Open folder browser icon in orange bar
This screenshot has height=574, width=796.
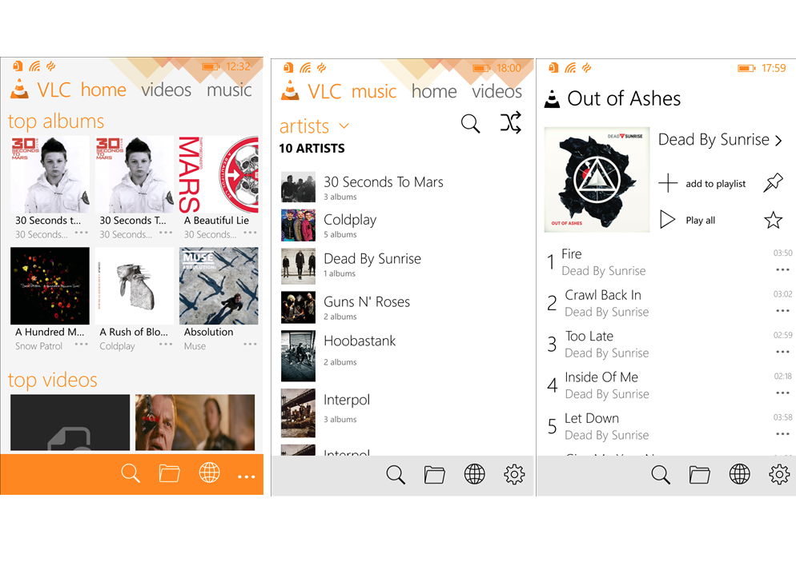pos(169,473)
